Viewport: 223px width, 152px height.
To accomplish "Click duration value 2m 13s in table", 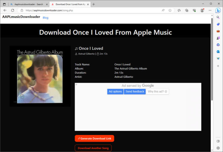I will pyautogui.click(x=119, y=73).
